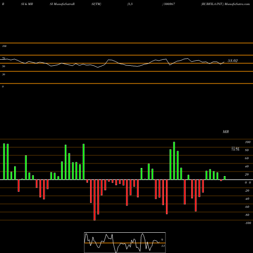Click MR axis label '100' on right
This screenshot has width=253, height=253.
click(x=247, y=142)
